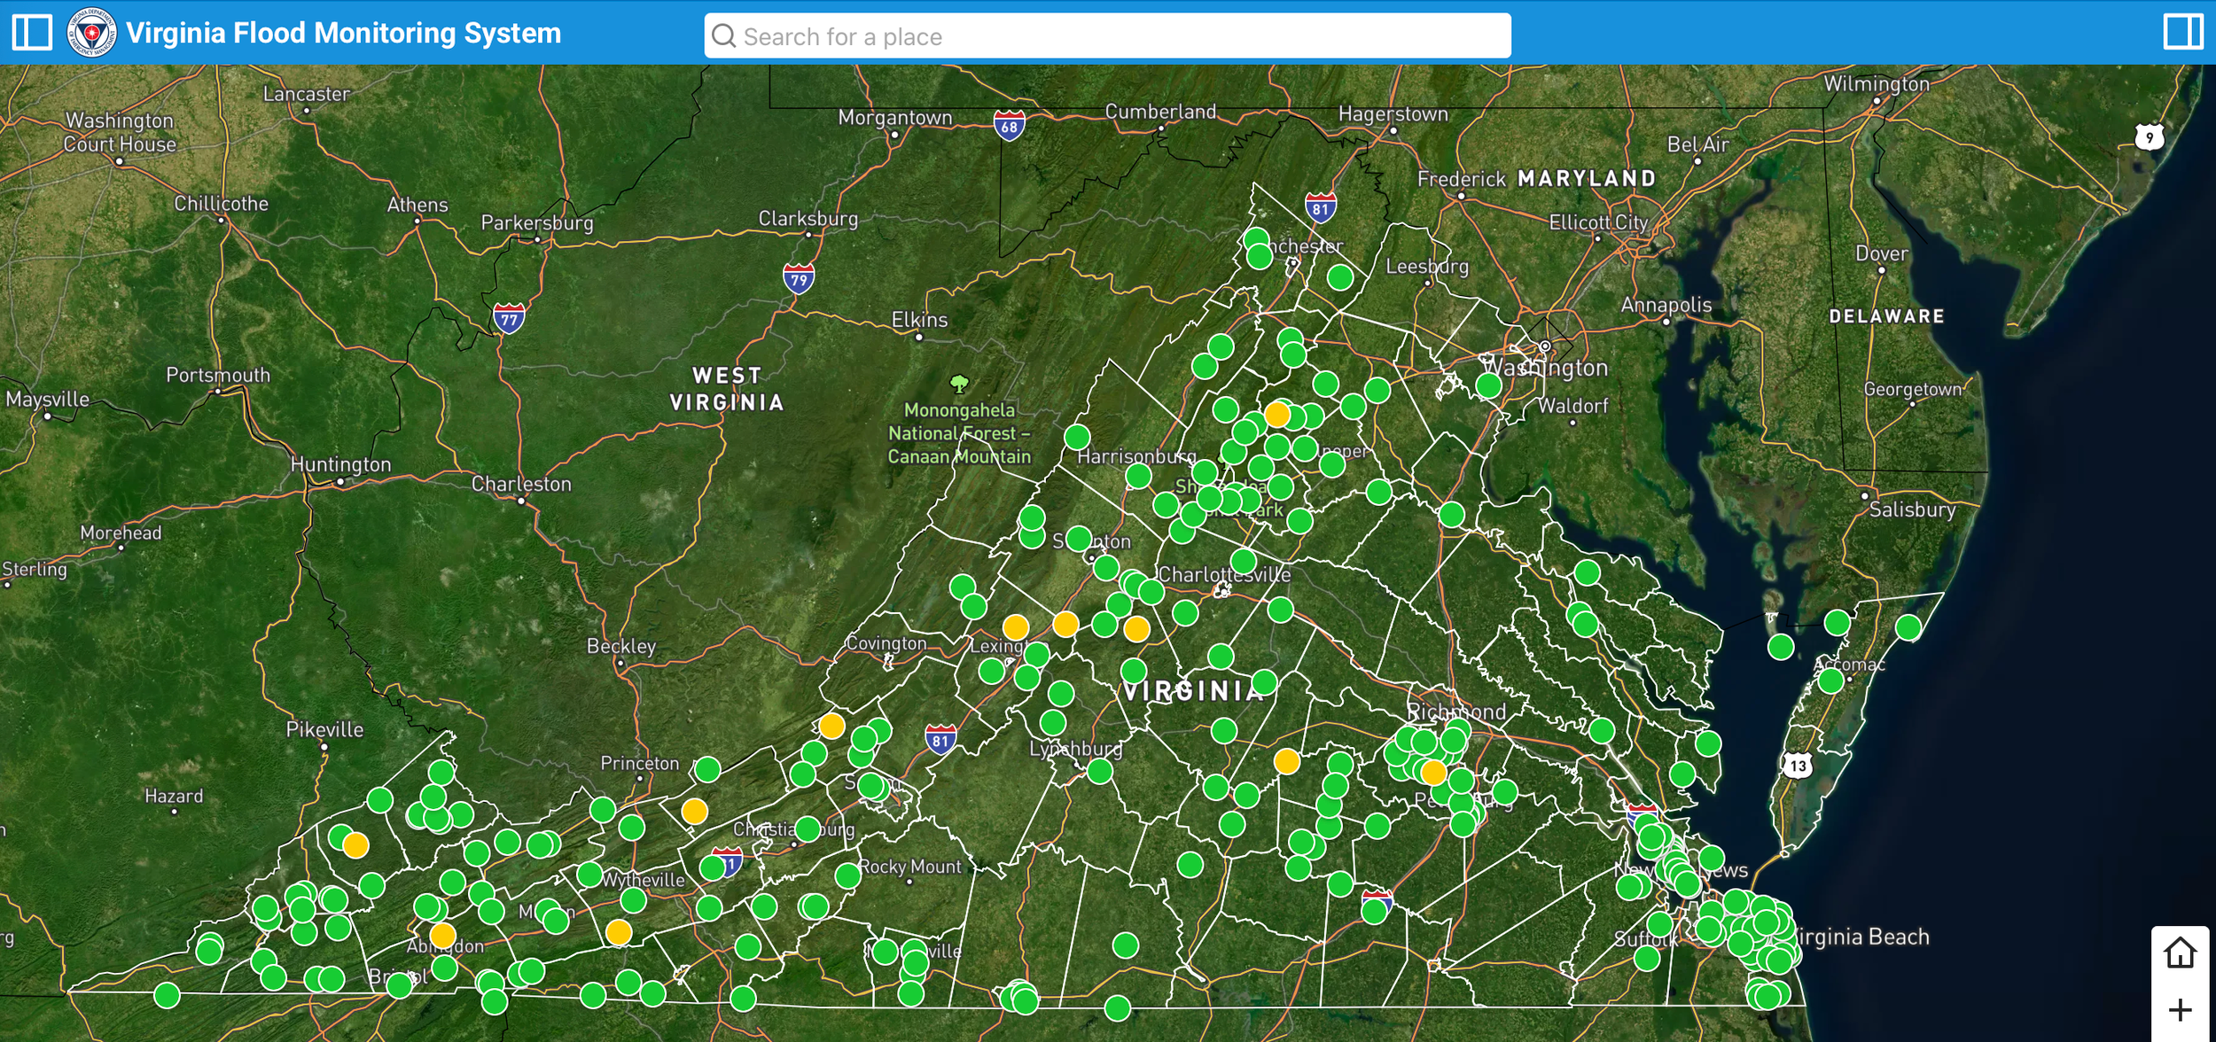2216x1042 pixels.
Task: Select the green gauge marker near Washington
Action: click(1489, 386)
